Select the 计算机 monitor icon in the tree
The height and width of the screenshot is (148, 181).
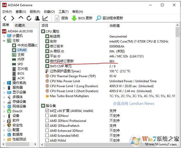point(9,36)
